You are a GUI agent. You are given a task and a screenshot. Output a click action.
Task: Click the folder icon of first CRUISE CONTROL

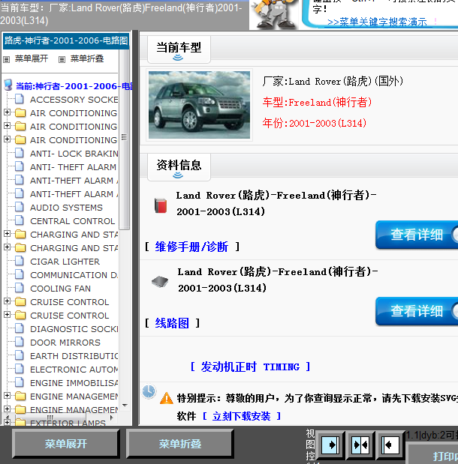[x=20, y=302]
